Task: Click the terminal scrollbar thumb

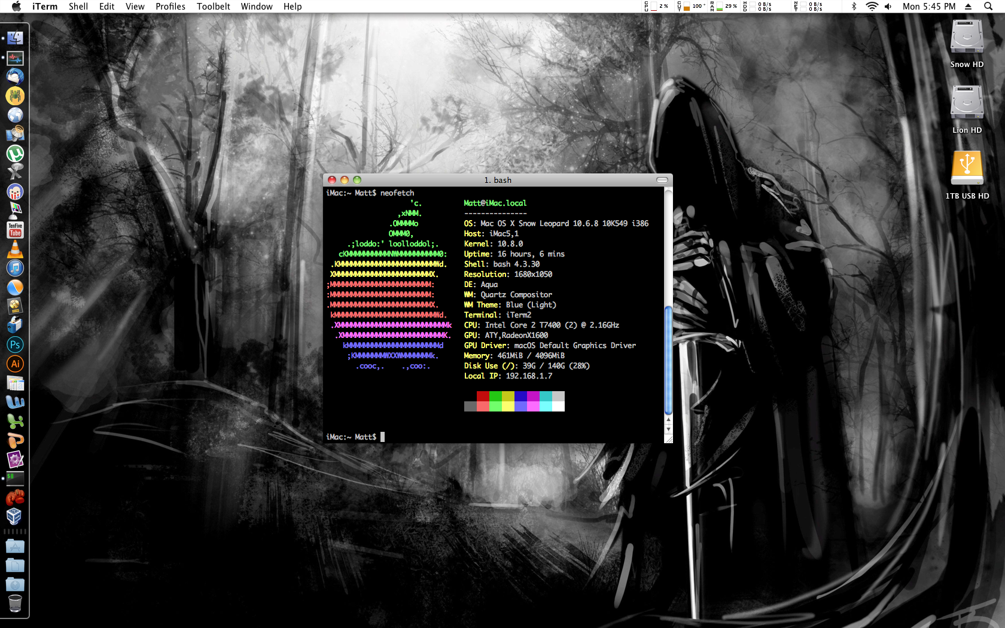Action: tap(668, 360)
